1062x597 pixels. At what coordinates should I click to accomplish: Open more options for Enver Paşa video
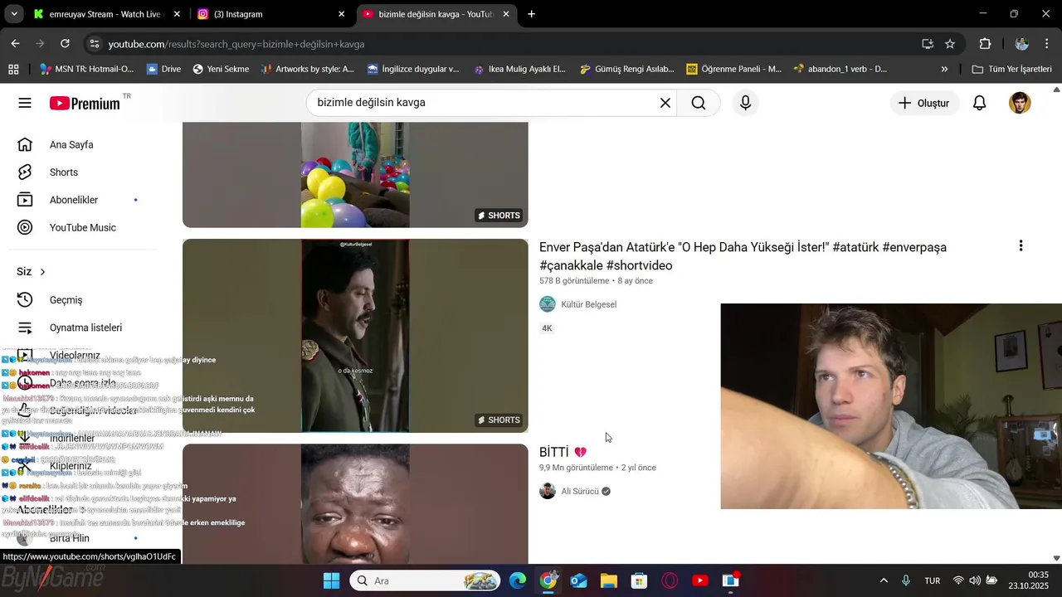1021,246
